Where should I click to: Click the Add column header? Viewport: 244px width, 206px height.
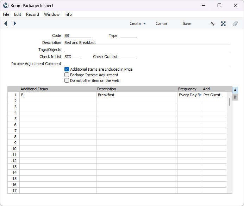tap(206, 89)
